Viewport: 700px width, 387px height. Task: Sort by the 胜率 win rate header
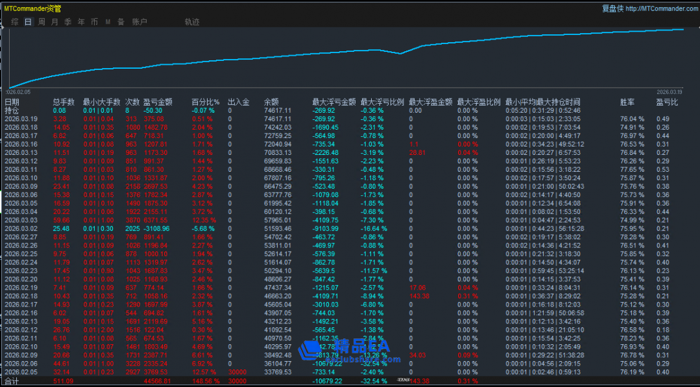pos(627,102)
